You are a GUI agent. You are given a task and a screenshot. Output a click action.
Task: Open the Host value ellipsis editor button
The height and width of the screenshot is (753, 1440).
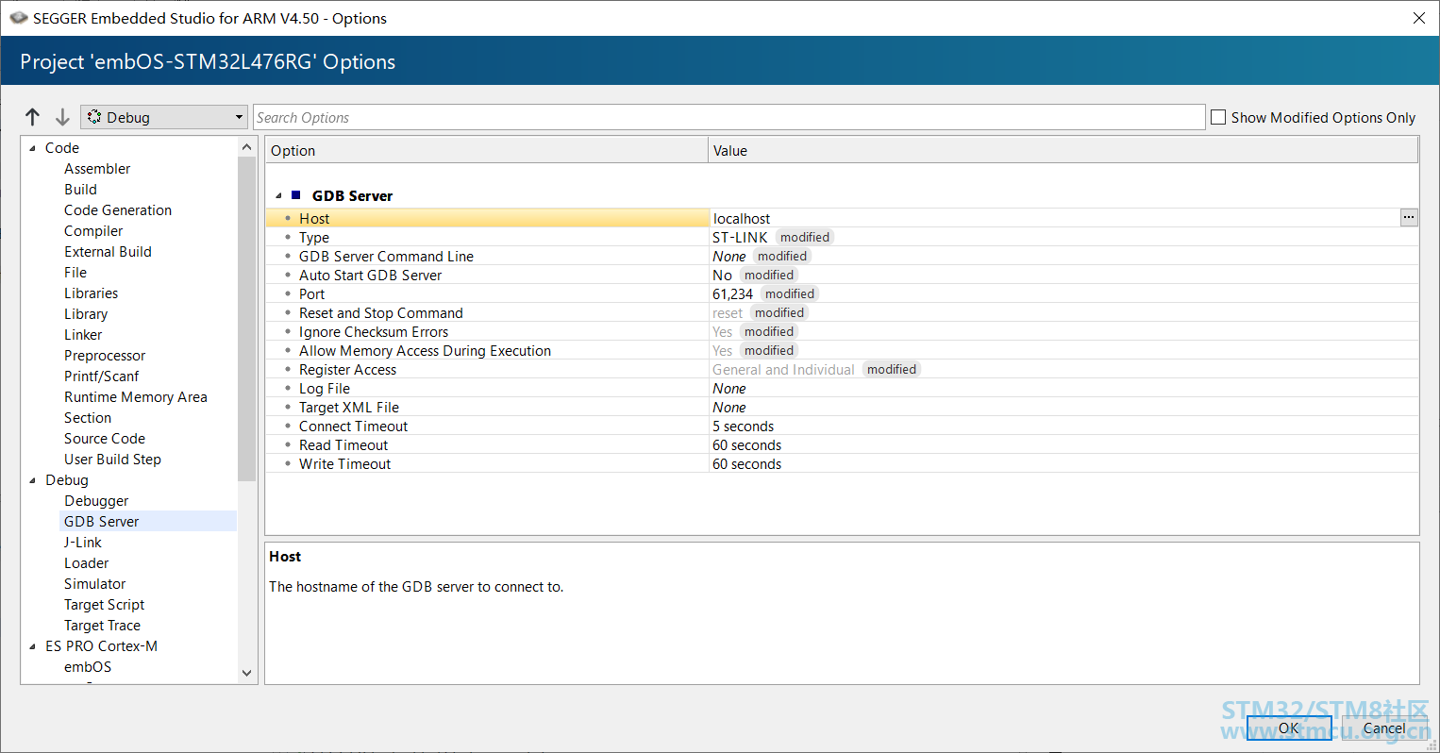coord(1408,218)
